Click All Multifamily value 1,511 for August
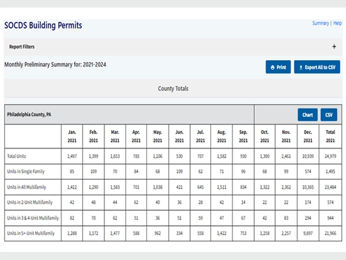This screenshot has width=346, height=260. click(x=221, y=187)
